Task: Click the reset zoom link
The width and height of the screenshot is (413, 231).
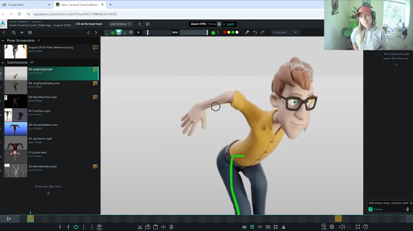Action: 230,24
